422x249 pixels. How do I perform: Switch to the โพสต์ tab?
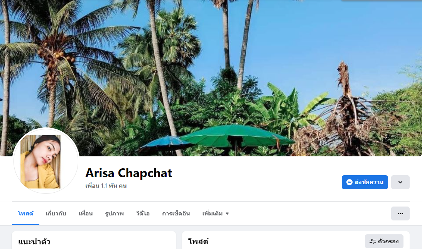tap(25, 213)
